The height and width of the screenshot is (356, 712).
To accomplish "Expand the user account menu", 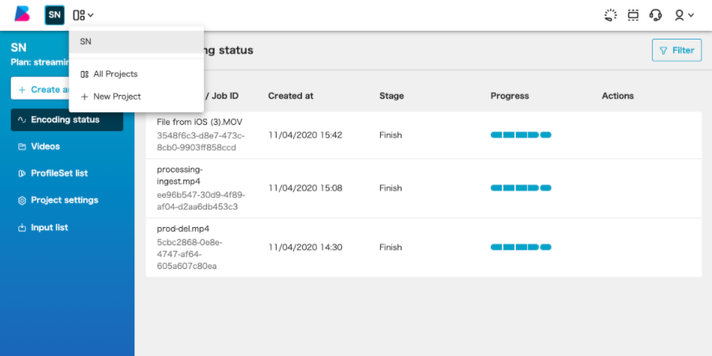I will pyautogui.click(x=684, y=15).
